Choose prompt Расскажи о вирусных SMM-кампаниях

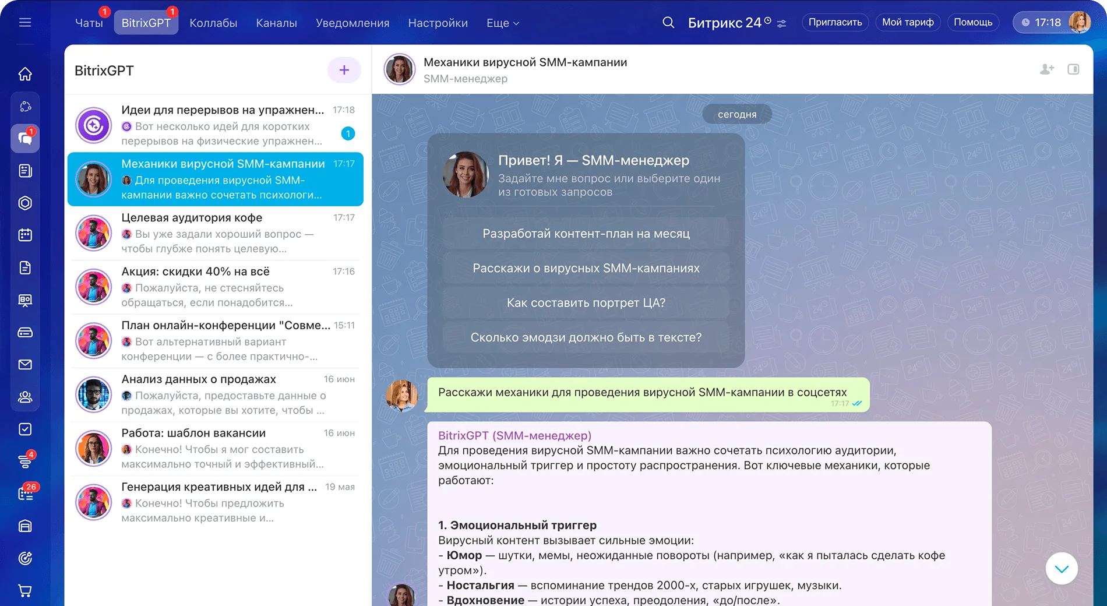(x=586, y=268)
